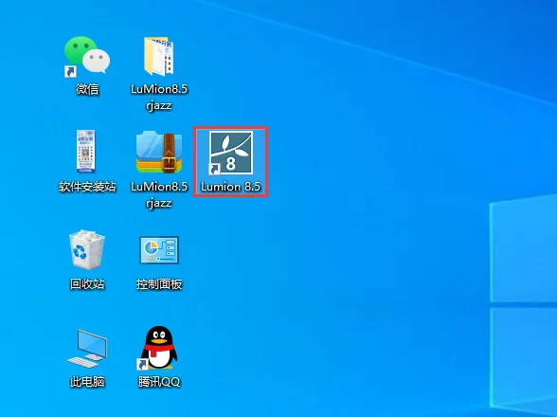Image resolution: width=557 pixels, height=417 pixels.
Task: Click the "腾讯QQ" label text
Action: pyautogui.click(x=159, y=382)
